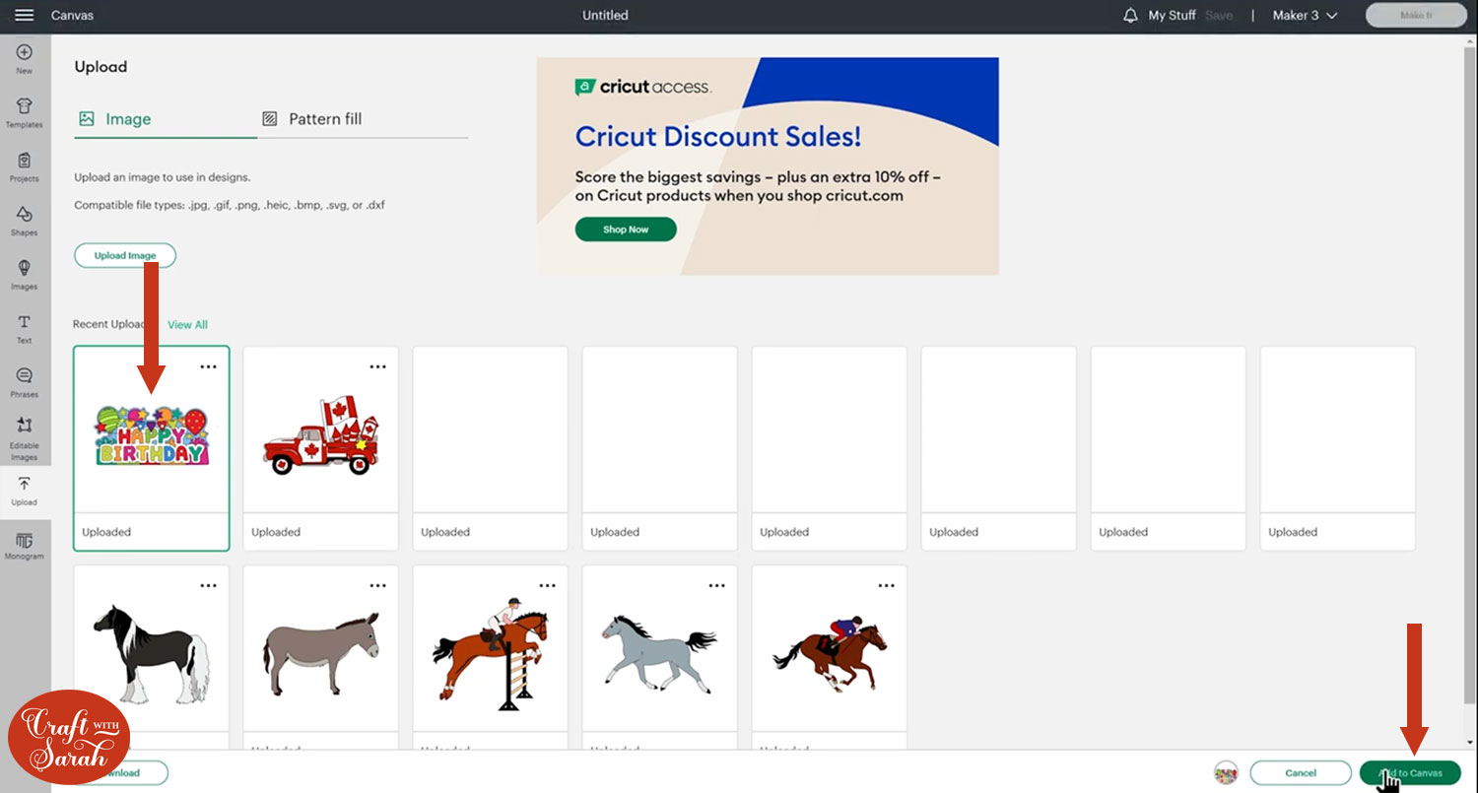Open the Images library icon

tap(24, 273)
